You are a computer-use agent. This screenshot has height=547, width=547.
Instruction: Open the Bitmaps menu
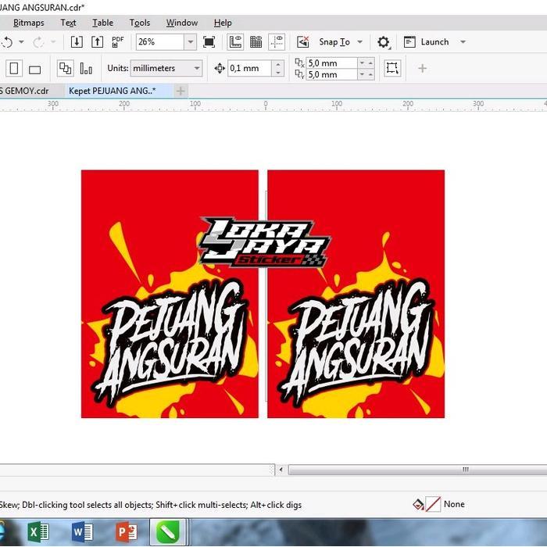[x=29, y=23]
